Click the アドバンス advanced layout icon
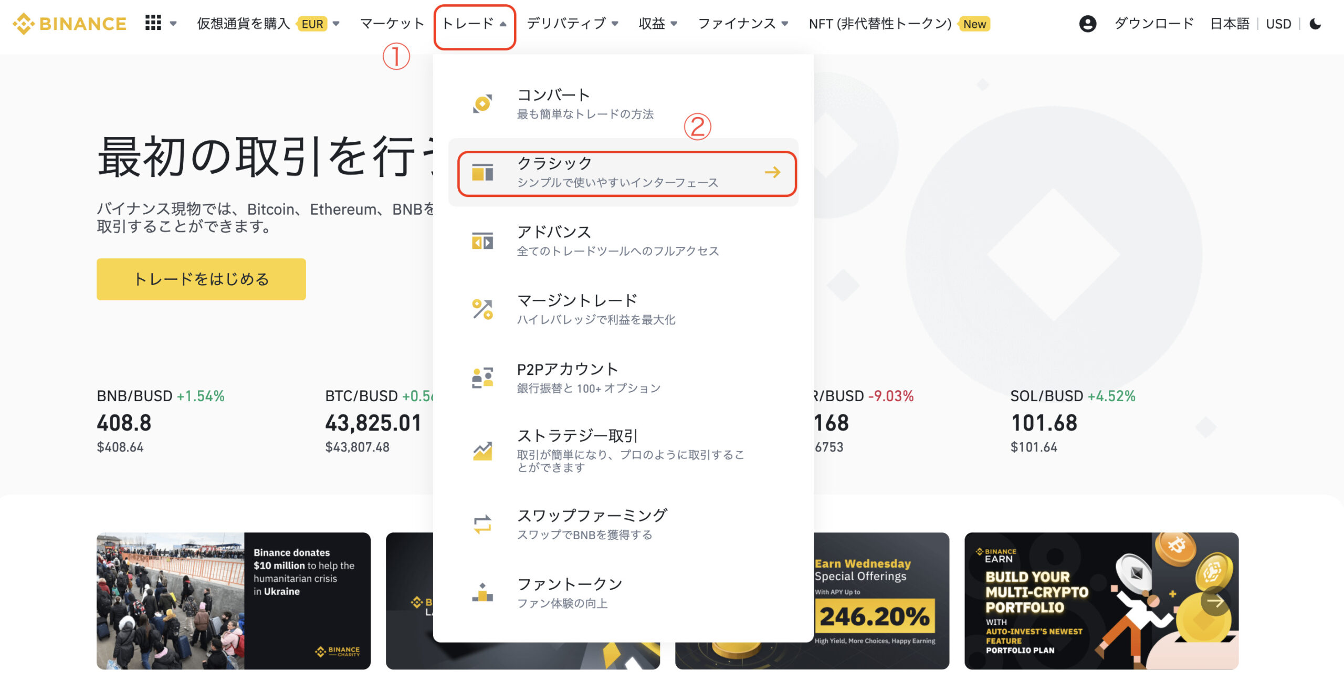Image resolution: width=1344 pixels, height=691 pixels. [482, 240]
